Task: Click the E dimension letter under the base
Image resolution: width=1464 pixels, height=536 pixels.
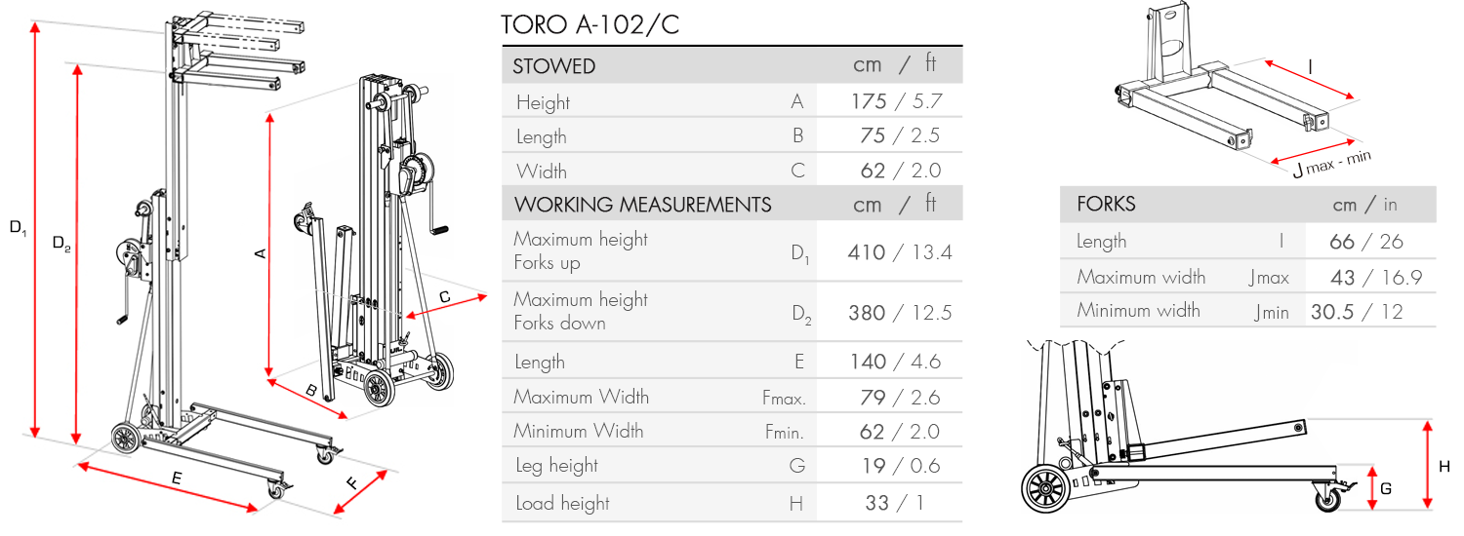Action: coord(176,479)
